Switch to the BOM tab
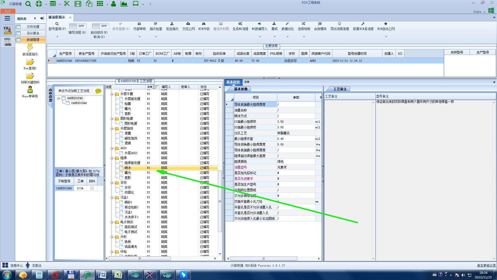The image size is (497, 280). [247, 82]
